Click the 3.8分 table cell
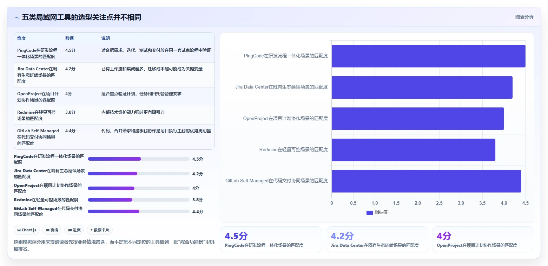The width and height of the screenshot is (548, 266). 71,112
